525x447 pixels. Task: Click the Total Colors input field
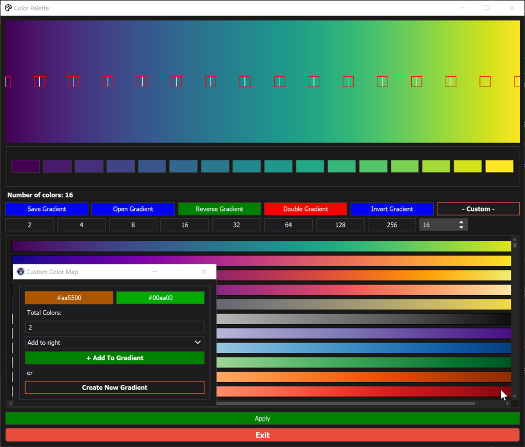(114, 327)
